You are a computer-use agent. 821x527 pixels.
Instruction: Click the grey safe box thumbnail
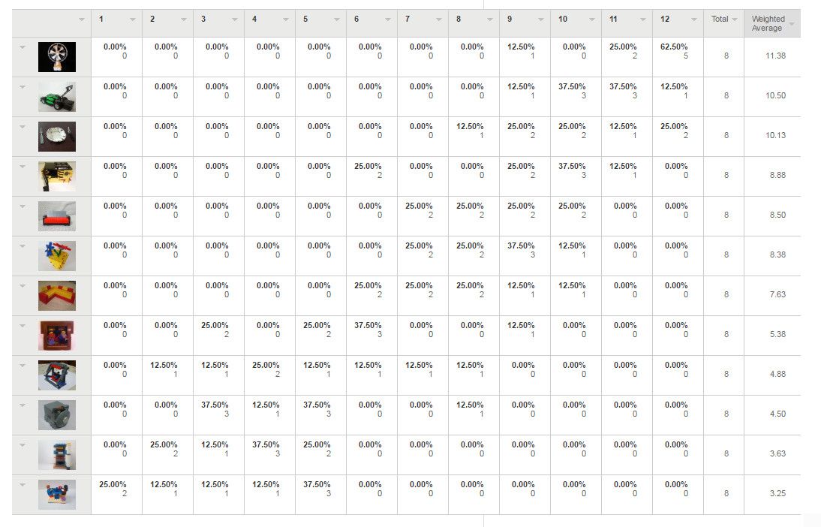(57, 415)
